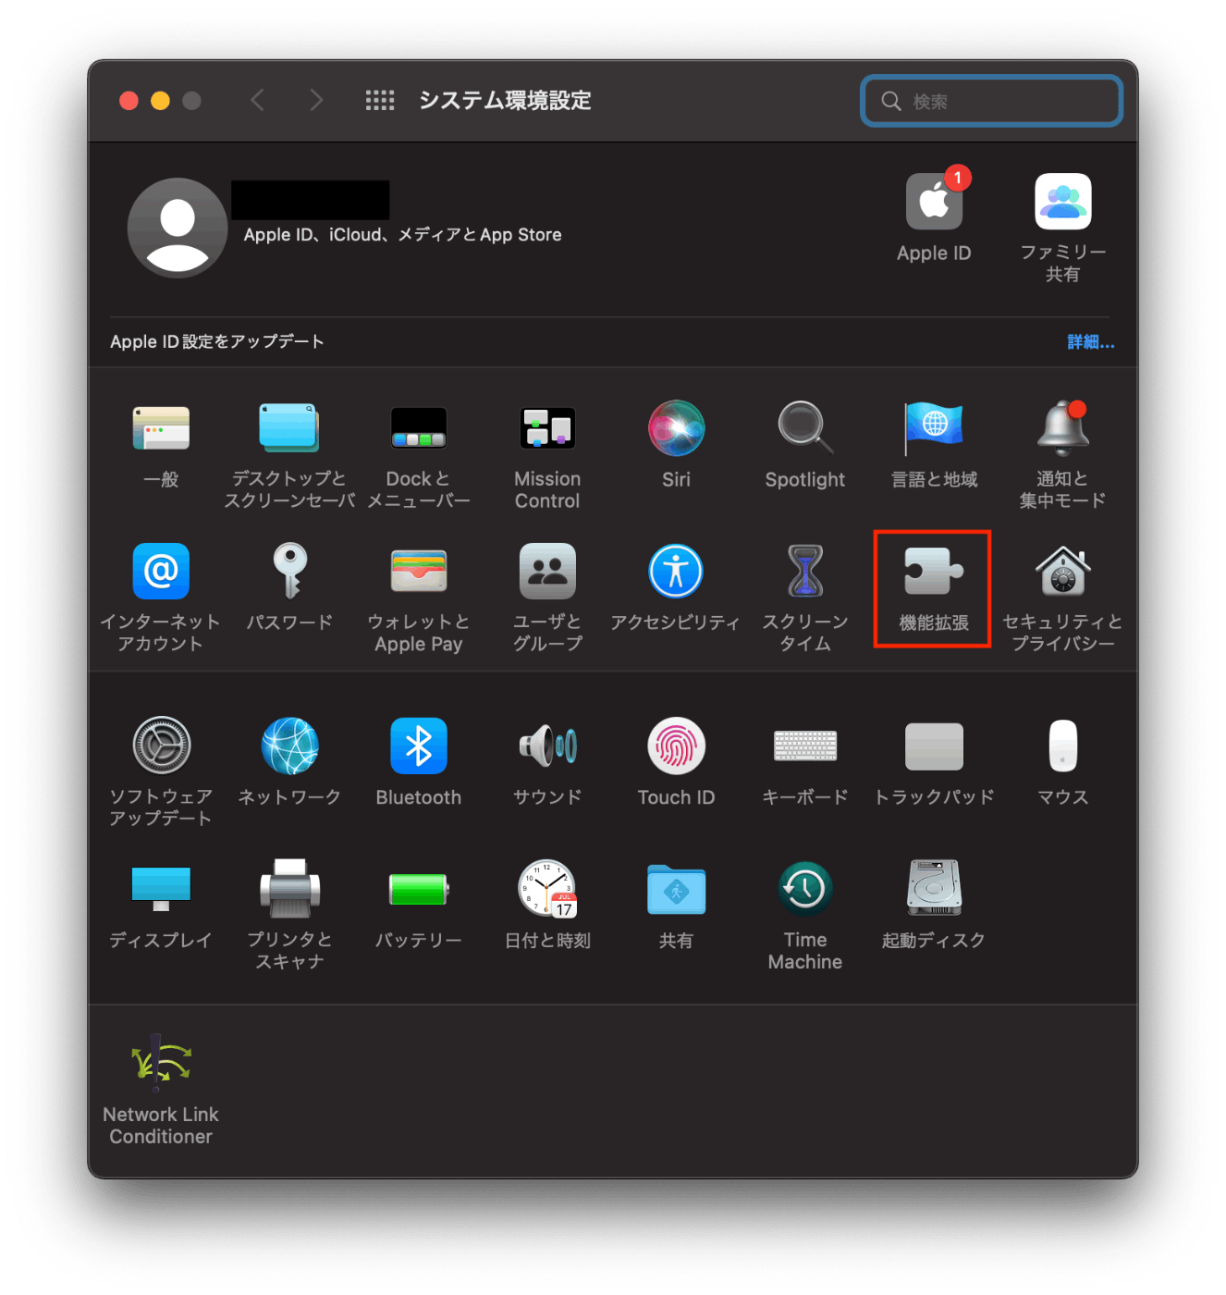Open ファミリー共有 (Family Sharing) pane
The width and height of the screenshot is (1226, 1295).
point(1063,201)
